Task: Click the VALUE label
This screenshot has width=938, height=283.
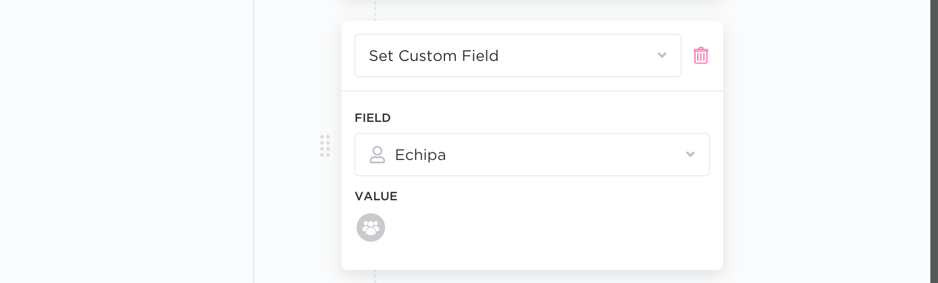Action: pos(376,196)
